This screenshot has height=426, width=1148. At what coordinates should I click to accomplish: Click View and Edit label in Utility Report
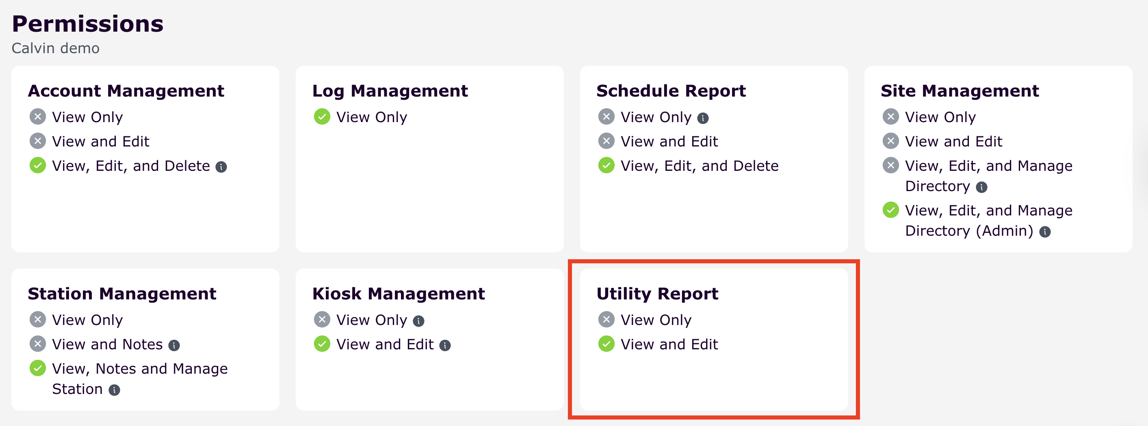click(x=669, y=344)
